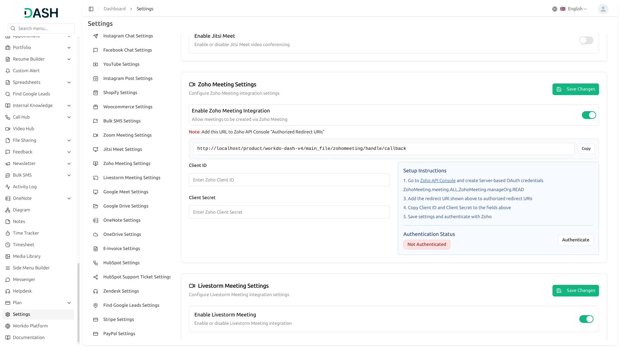Open Google Meet Settings section
The height and width of the screenshot is (348, 620).
[126, 192]
